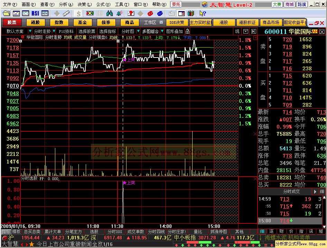This screenshot has height=248, width=327.
Task: Switch to the 基金 market tab
Action: click(x=82, y=23)
